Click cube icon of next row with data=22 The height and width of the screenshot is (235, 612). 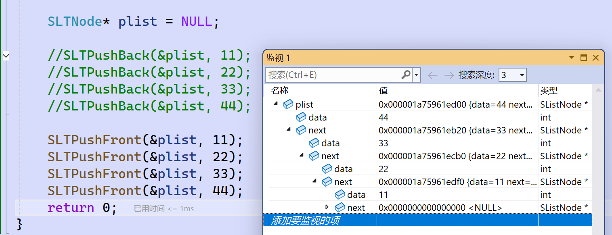point(314,156)
